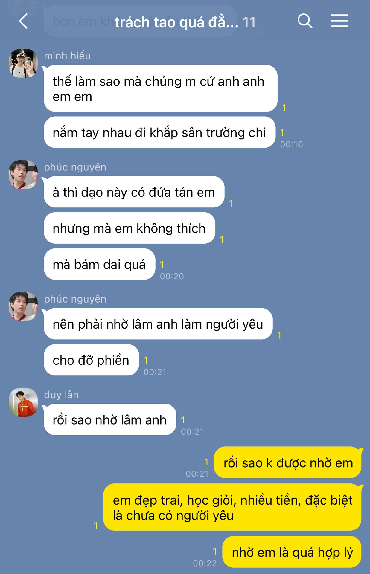Tap duy lân's profile avatar
Image resolution: width=370 pixels, height=574 pixels.
click(x=23, y=402)
